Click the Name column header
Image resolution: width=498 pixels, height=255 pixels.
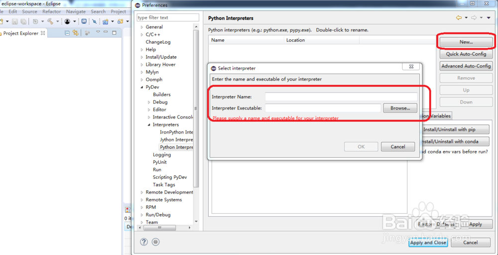[246, 40]
